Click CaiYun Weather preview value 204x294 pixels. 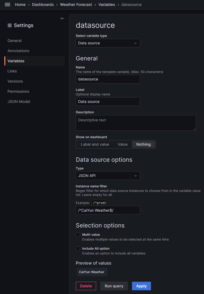click(92, 272)
